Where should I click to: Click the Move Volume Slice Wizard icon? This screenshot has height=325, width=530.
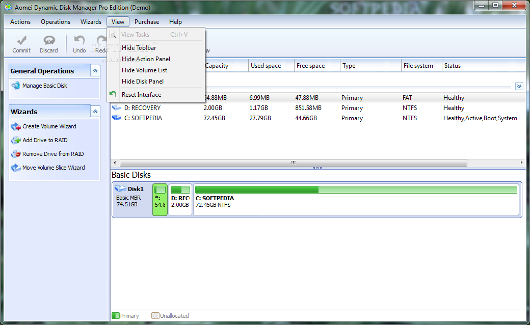[16, 168]
